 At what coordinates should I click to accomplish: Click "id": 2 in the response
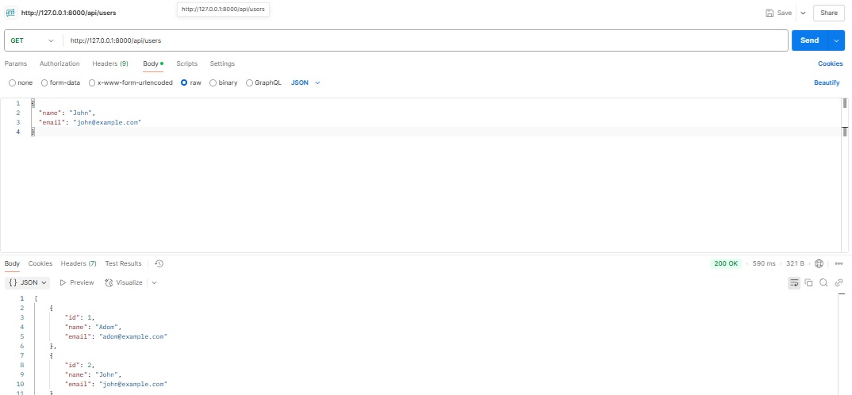[x=78, y=366]
